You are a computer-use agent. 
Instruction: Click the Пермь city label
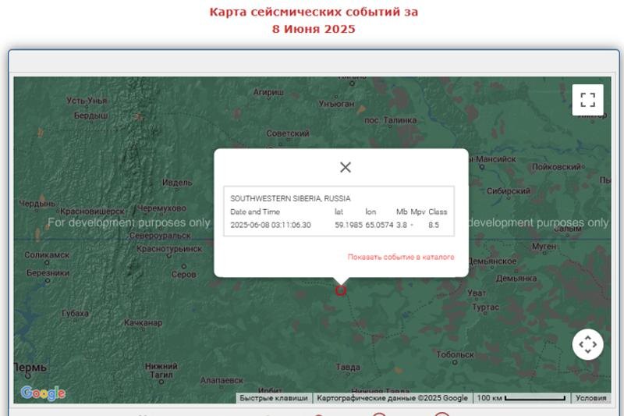pos(30,367)
